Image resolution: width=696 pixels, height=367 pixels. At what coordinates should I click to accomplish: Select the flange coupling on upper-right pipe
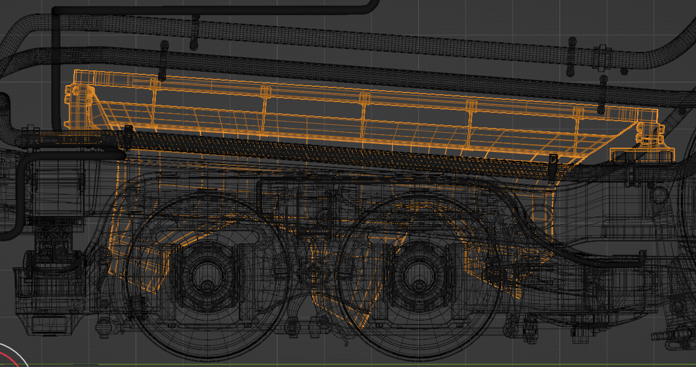pos(602,56)
